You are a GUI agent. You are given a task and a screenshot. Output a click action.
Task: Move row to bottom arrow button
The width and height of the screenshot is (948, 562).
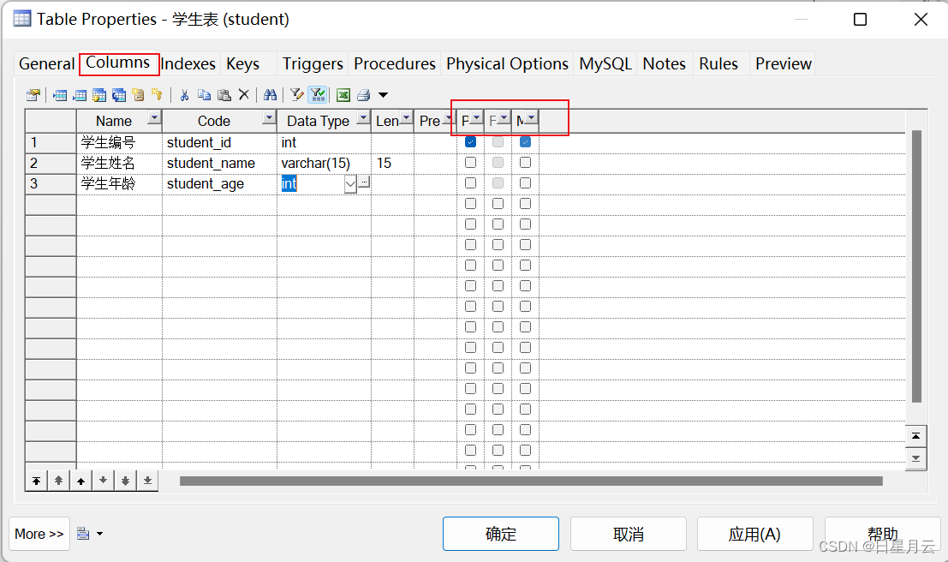pos(147,481)
